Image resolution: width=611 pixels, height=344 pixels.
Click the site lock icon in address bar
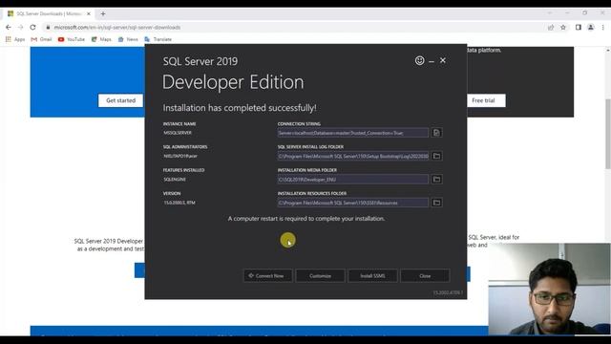tap(48, 28)
